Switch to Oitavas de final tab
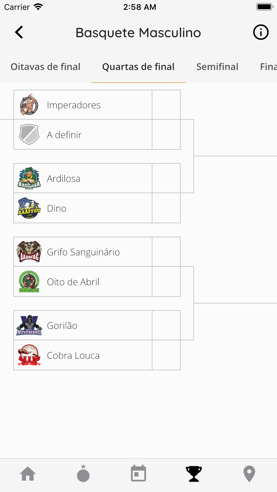 click(45, 67)
